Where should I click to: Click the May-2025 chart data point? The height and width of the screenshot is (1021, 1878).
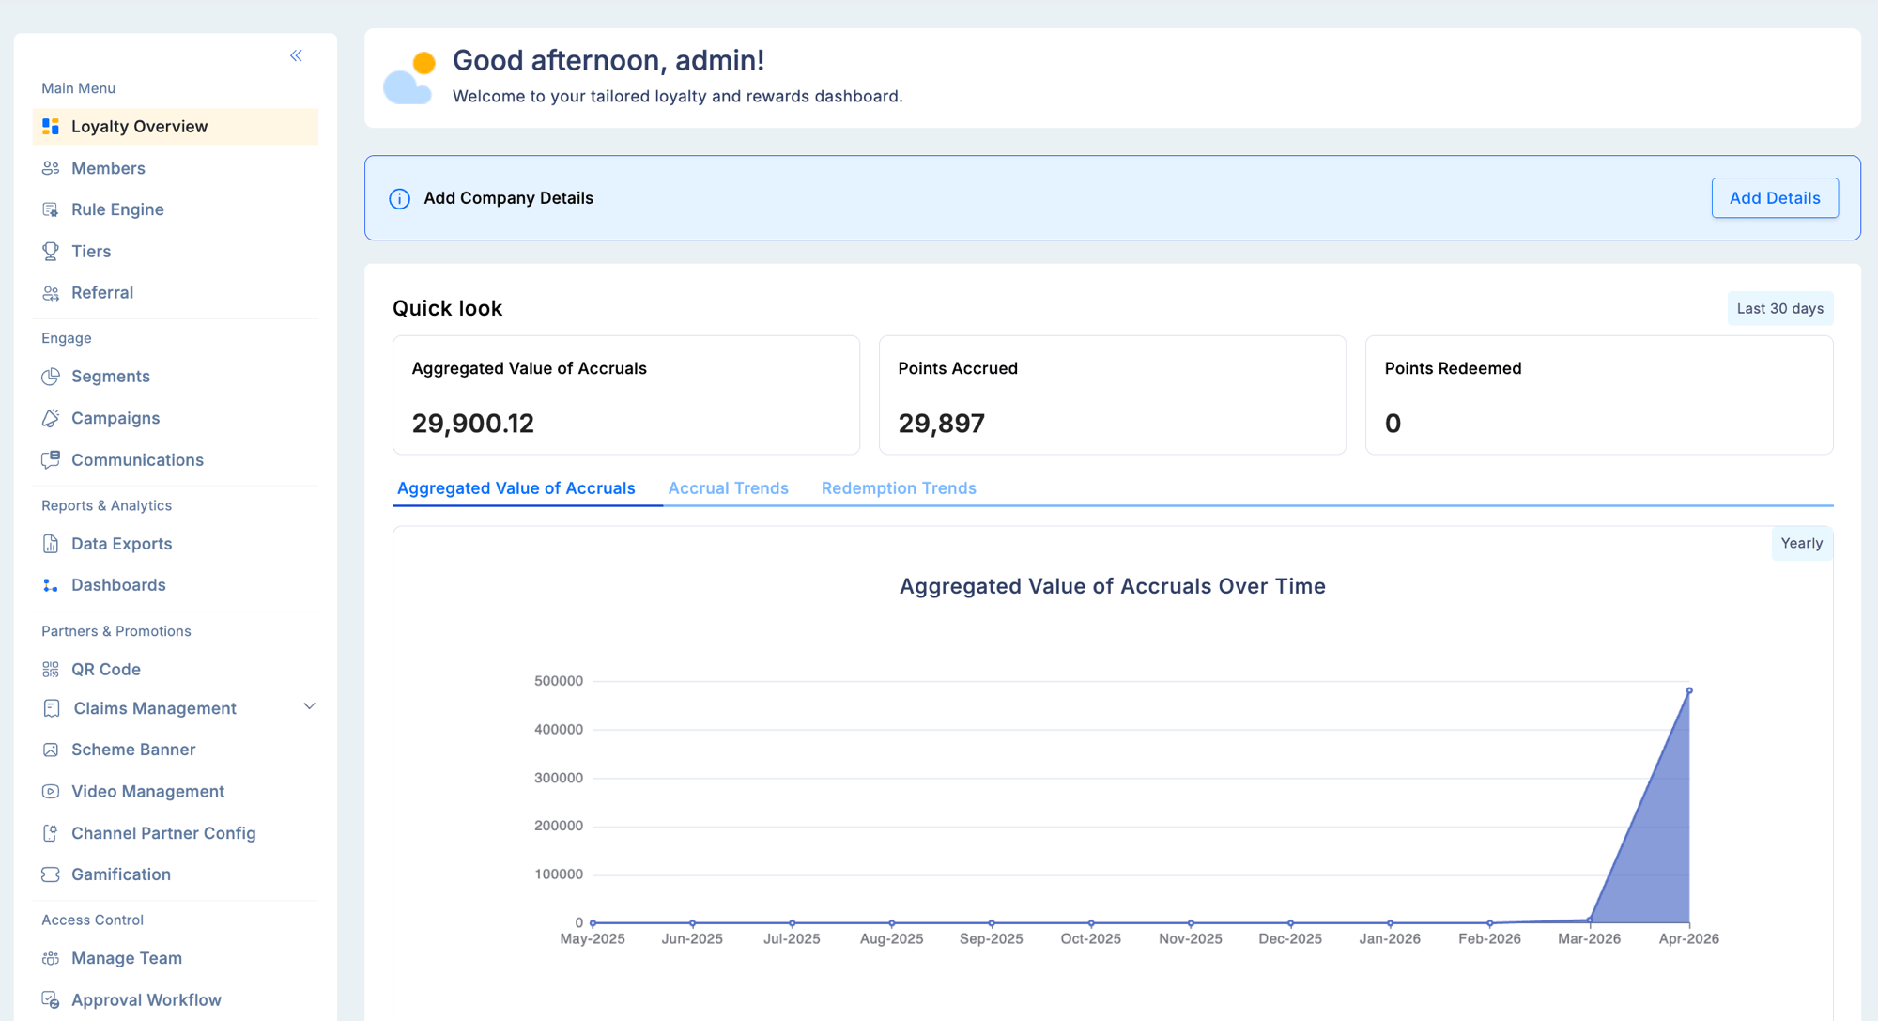tap(593, 923)
